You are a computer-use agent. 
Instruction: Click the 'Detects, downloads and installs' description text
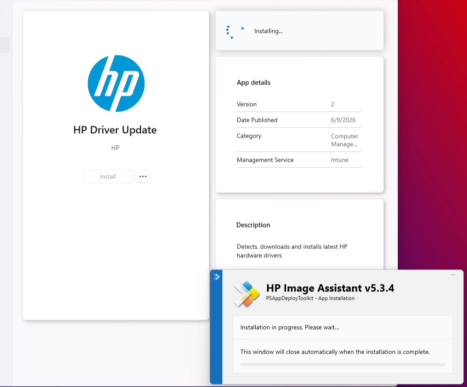292,251
